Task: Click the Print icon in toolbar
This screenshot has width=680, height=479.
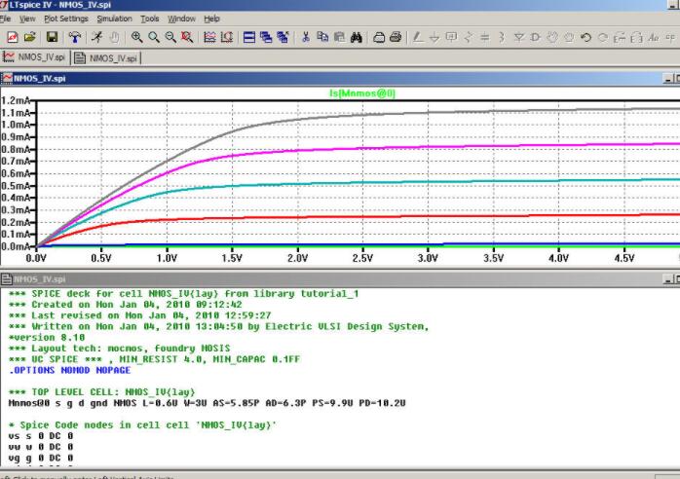Action: click(396, 37)
